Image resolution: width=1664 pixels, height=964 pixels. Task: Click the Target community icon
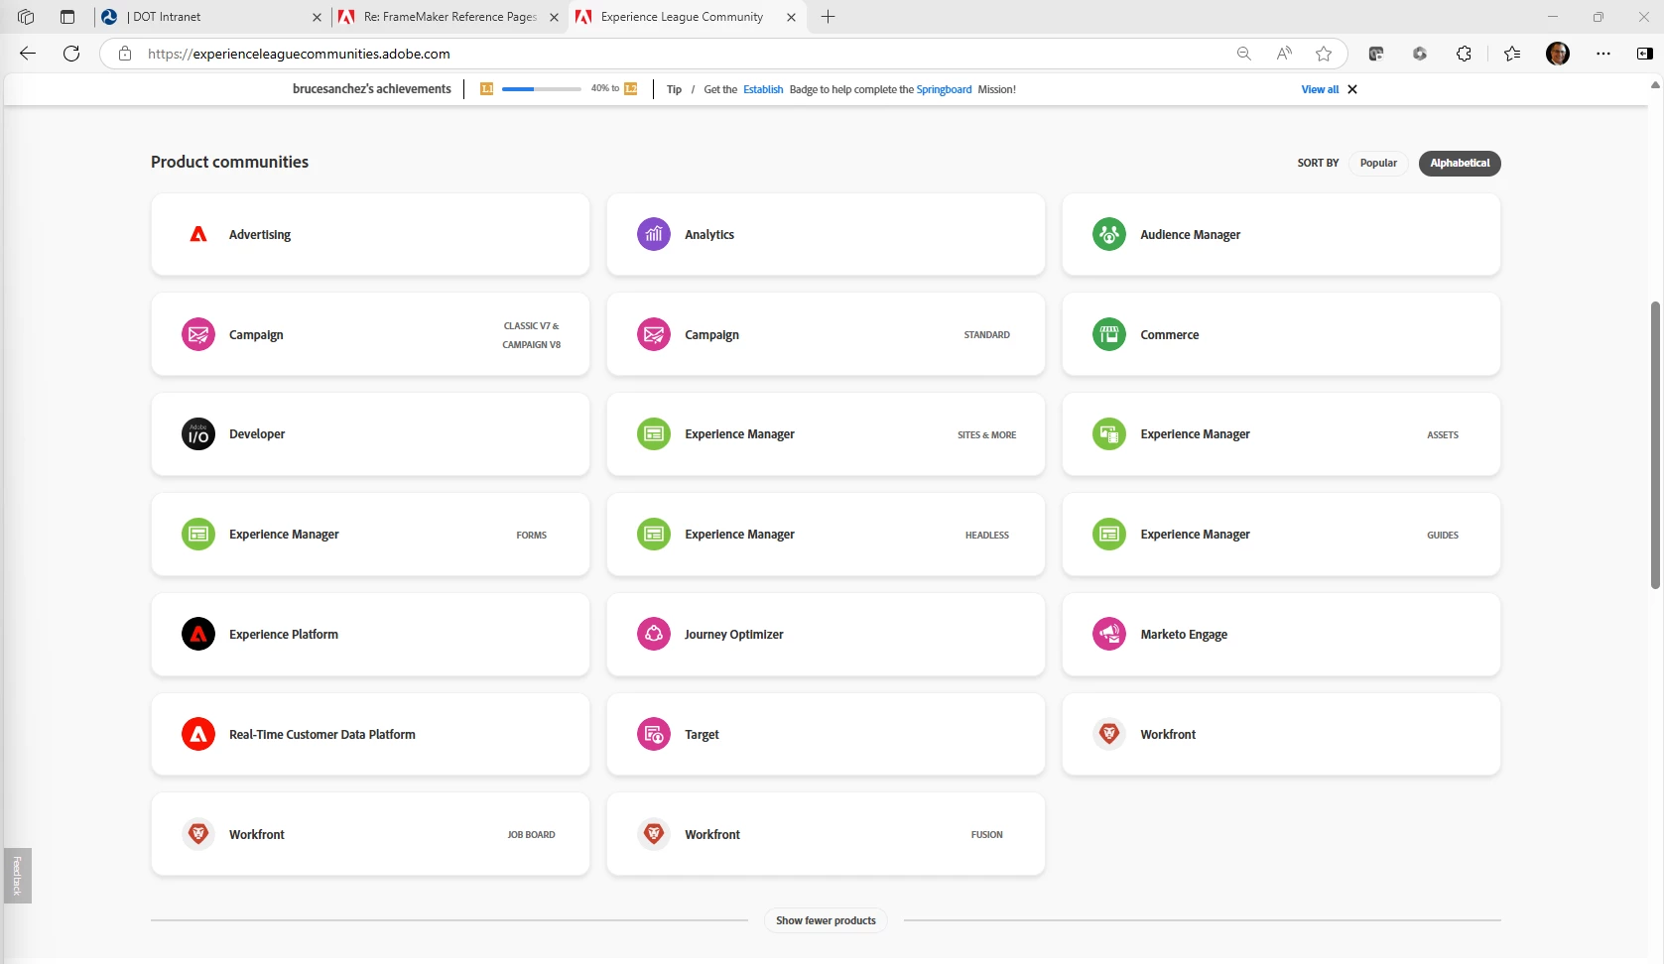pyautogui.click(x=654, y=734)
